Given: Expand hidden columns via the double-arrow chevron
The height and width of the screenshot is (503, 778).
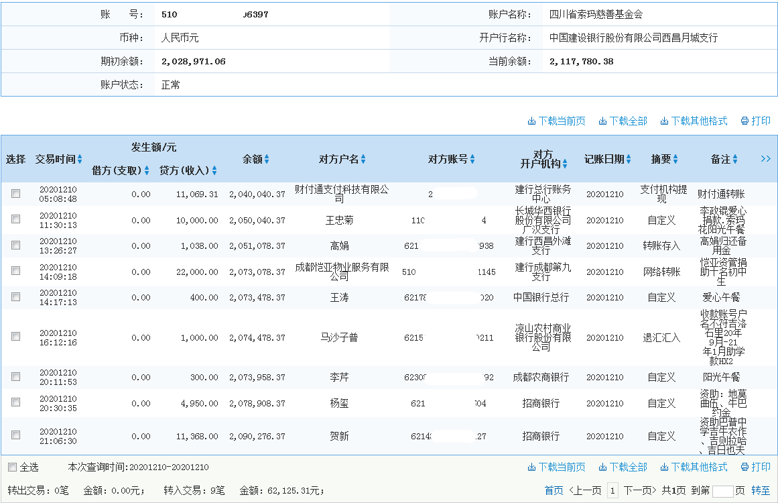Looking at the screenshot, I should (x=767, y=159).
